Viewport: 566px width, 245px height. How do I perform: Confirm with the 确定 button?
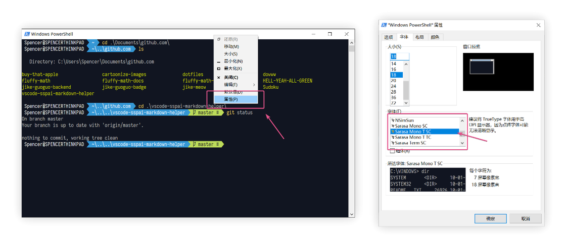[x=490, y=218]
